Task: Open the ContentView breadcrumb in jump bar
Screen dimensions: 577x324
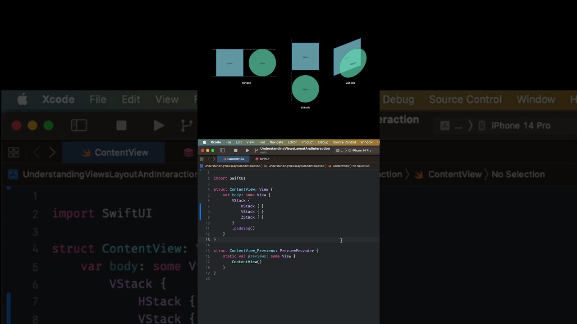Action: coord(339,166)
